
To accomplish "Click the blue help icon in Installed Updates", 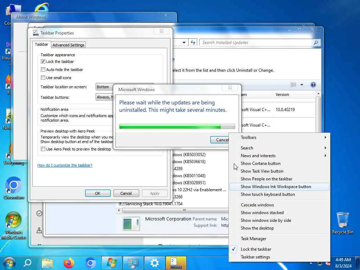I will 313,85.
